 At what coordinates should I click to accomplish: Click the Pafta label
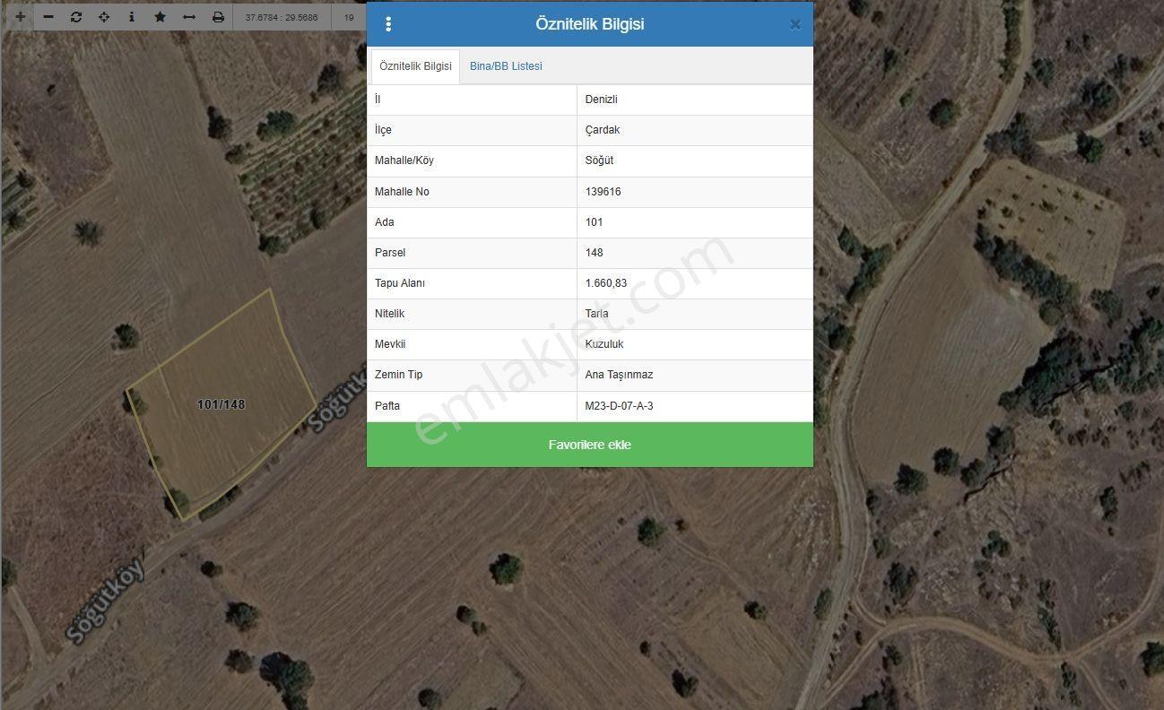(x=387, y=406)
